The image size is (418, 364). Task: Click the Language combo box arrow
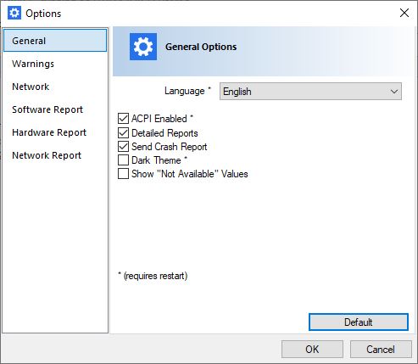tap(394, 92)
